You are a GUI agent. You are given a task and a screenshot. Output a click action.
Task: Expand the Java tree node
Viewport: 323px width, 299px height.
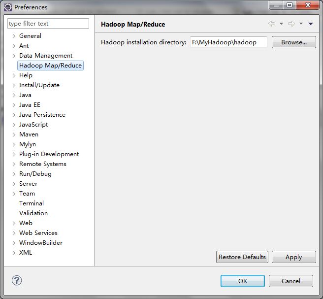click(x=14, y=95)
